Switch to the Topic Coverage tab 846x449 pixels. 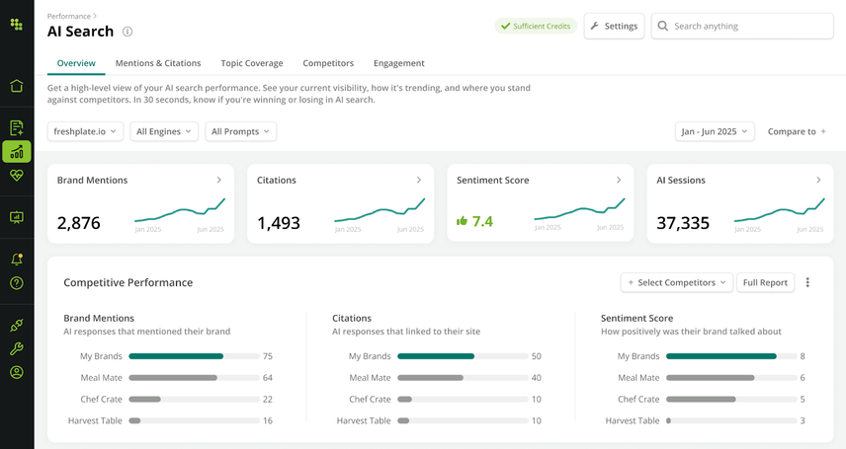252,63
